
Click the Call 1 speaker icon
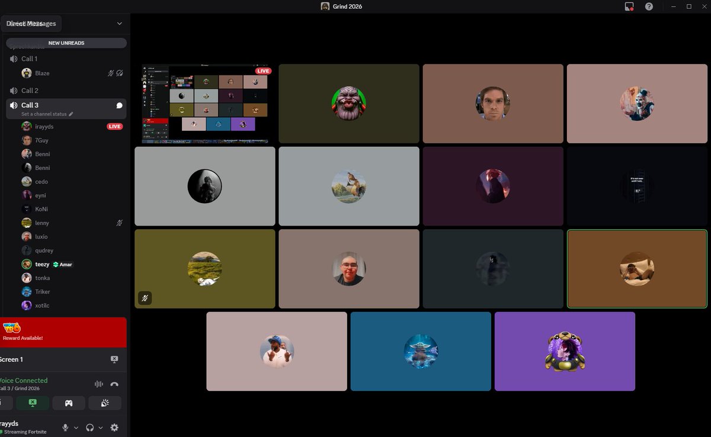point(14,59)
